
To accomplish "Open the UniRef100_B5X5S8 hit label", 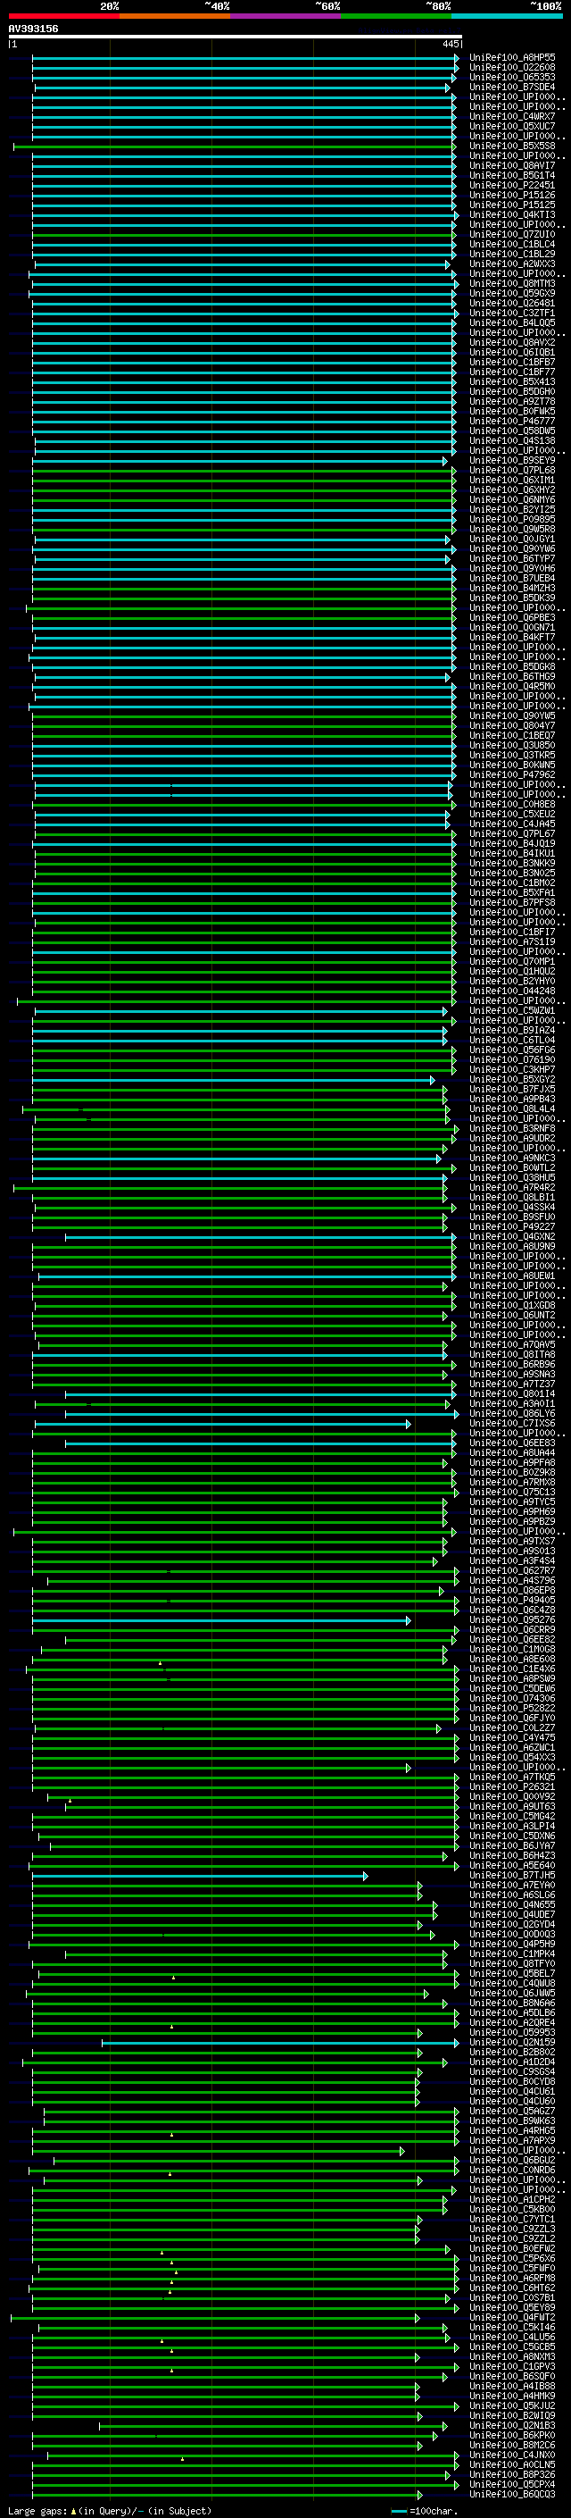I will (512, 146).
